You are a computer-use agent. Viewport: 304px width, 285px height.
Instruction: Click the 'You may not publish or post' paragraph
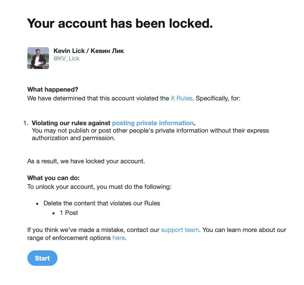[x=150, y=134]
